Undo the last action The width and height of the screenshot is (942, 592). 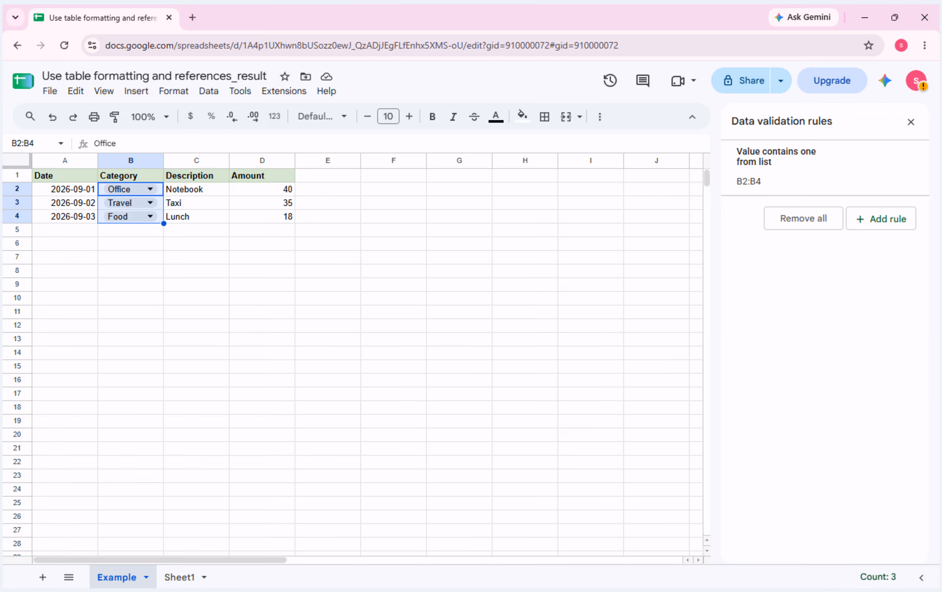tap(52, 117)
